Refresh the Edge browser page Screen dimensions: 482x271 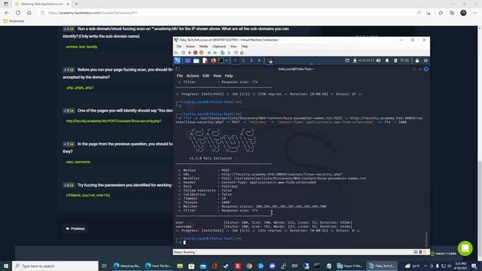(18, 13)
